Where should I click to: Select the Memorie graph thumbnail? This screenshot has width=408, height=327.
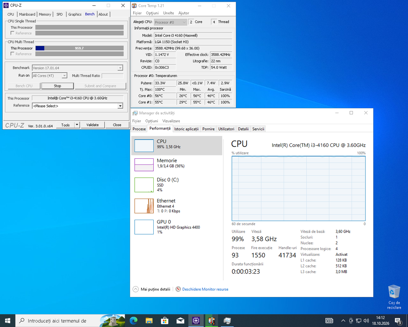click(144, 165)
